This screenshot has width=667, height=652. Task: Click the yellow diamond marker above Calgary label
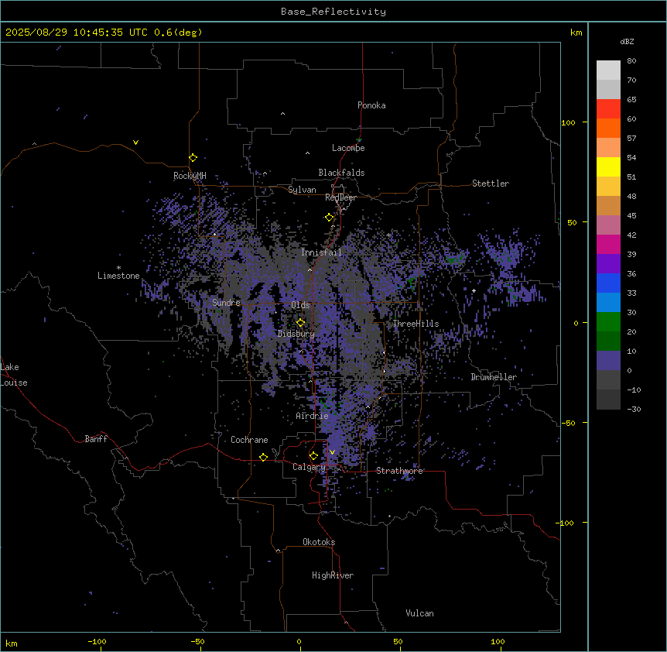coord(313,456)
